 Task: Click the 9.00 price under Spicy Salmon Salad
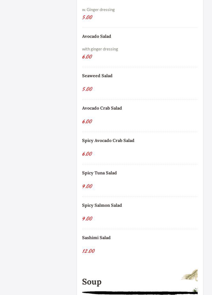(x=87, y=219)
